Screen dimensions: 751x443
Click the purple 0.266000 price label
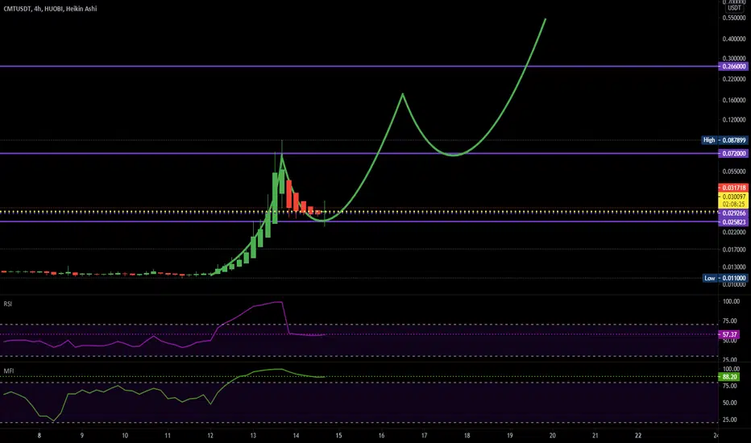click(x=734, y=67)
